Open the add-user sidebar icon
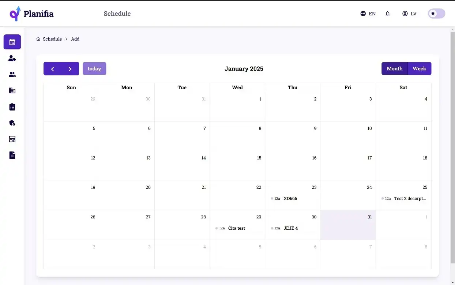Screen dimensions: 455x285 point(12,58)
